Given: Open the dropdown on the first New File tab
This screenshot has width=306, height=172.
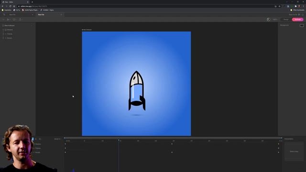Looking at the screenshot, I should coord(33,15).
